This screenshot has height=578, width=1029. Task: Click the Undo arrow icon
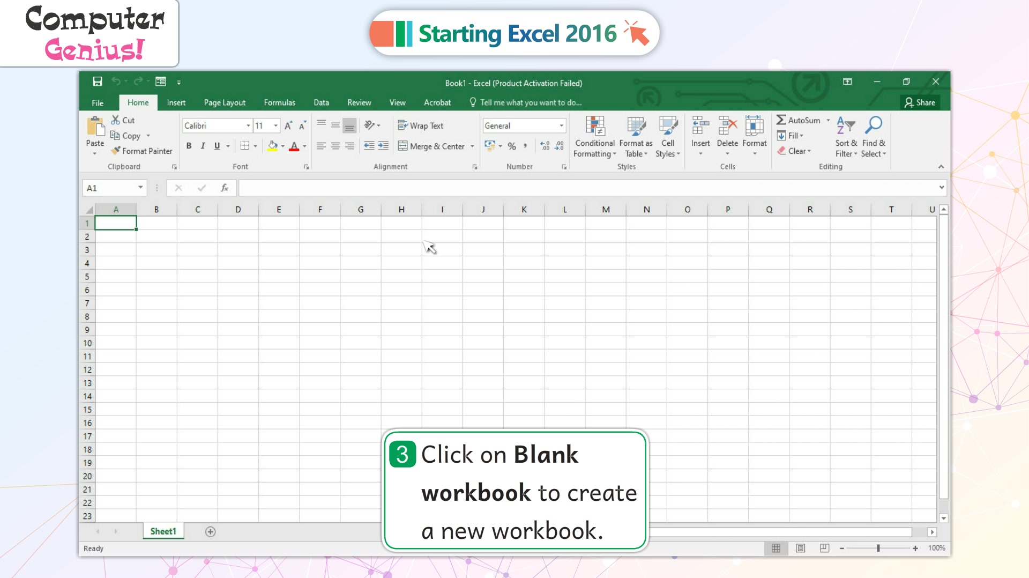(x=116, y=81)
